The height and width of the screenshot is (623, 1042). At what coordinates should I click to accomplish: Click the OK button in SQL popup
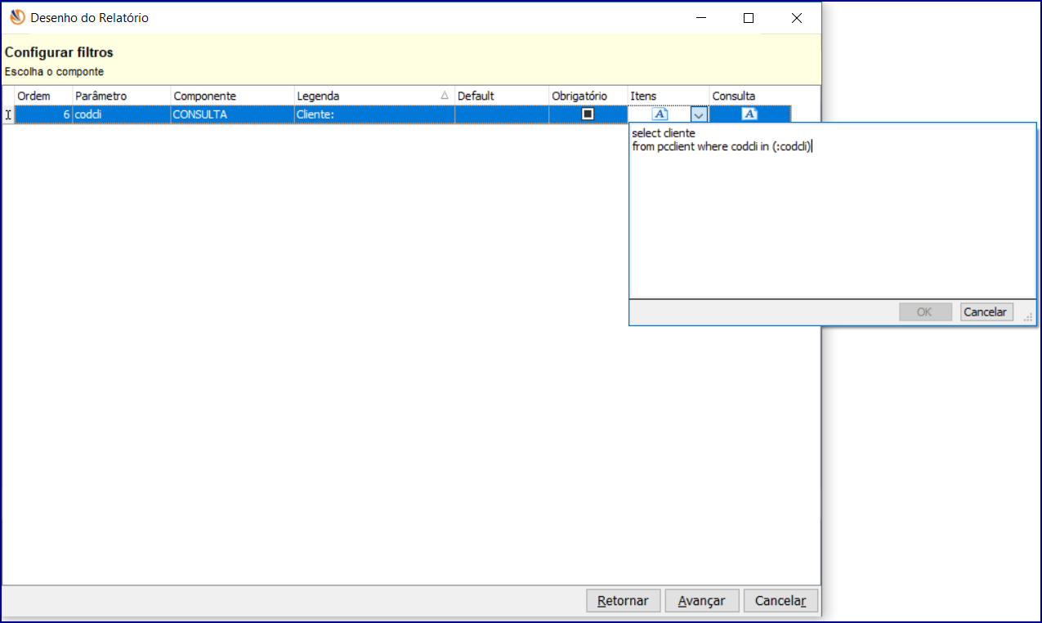coord(925,312)
